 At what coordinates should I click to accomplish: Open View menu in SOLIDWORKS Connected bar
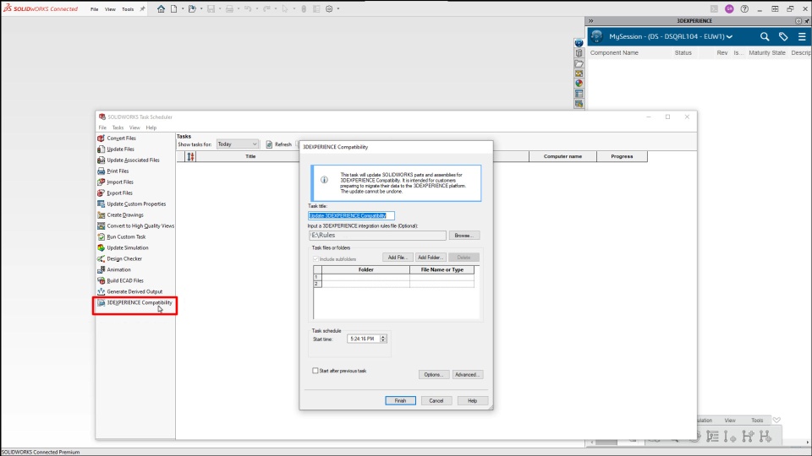[x=110, y=9]
